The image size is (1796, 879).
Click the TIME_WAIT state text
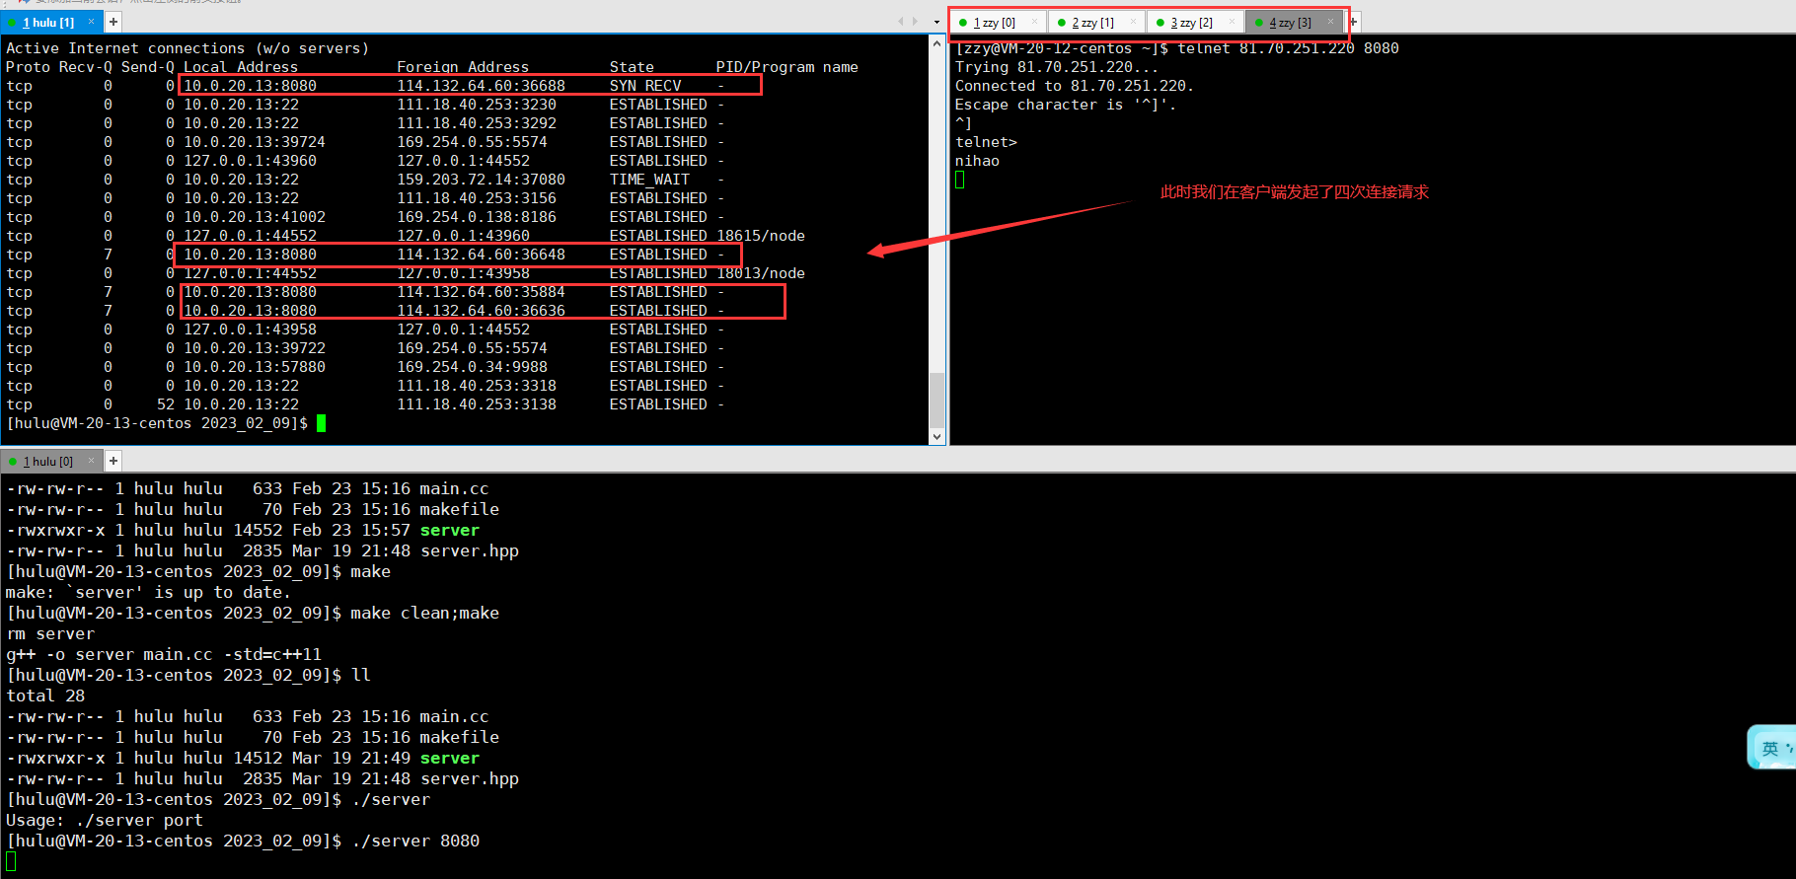tap(649, 180)
